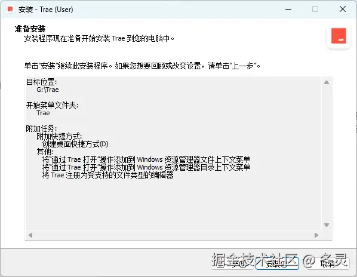Click the 目标位置 label in the summary

[41, 82]
